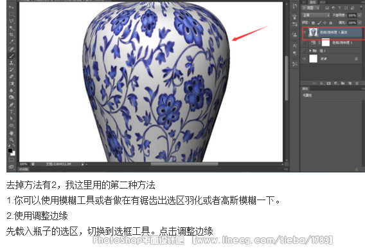The image size is (365, 251).
Task: Select the Blur tool
Action: click(12, 91)
